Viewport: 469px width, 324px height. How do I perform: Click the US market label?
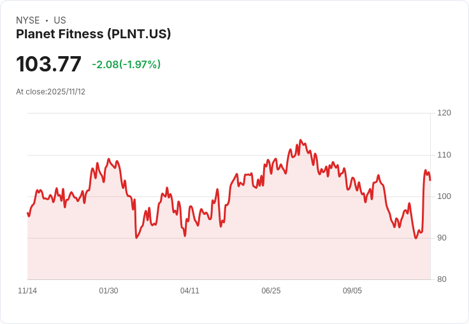59,20
